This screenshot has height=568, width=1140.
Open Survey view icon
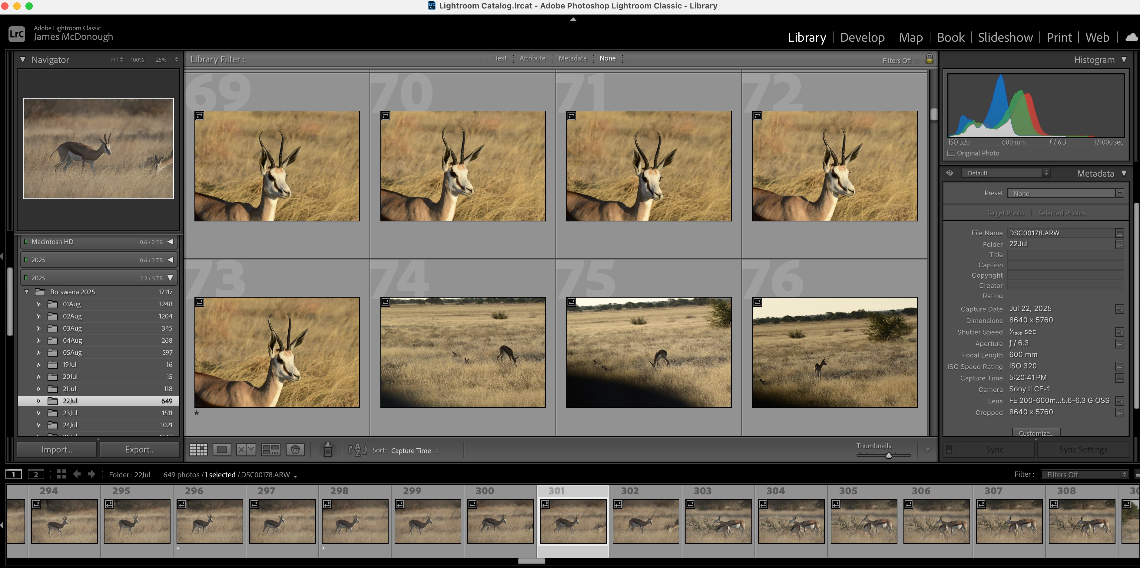[x=270, y=450]
